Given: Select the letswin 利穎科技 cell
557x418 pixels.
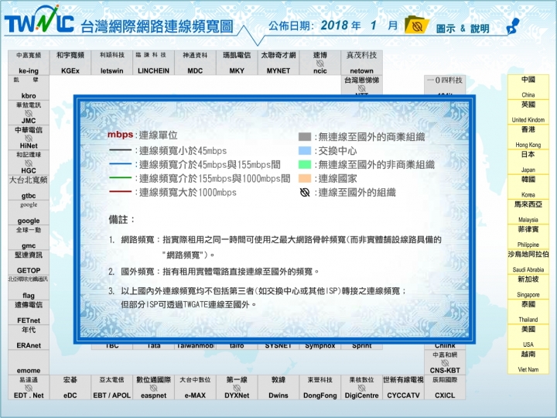Looking at the screenshot, I should coord(112,63).
